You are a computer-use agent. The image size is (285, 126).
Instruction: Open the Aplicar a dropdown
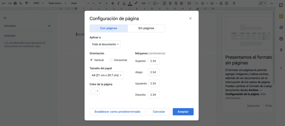[105, 44]
